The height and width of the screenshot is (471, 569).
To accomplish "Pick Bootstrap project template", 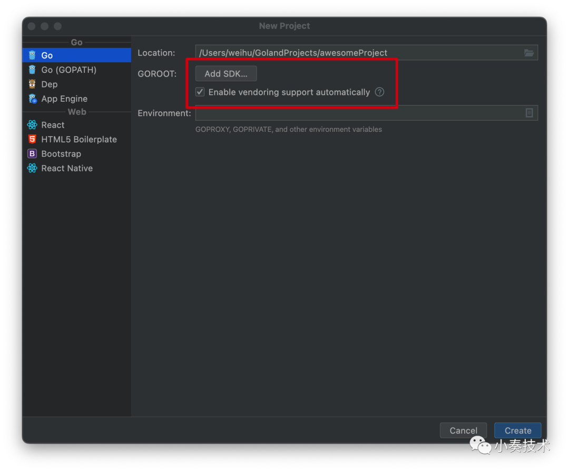I will [76, 153].
